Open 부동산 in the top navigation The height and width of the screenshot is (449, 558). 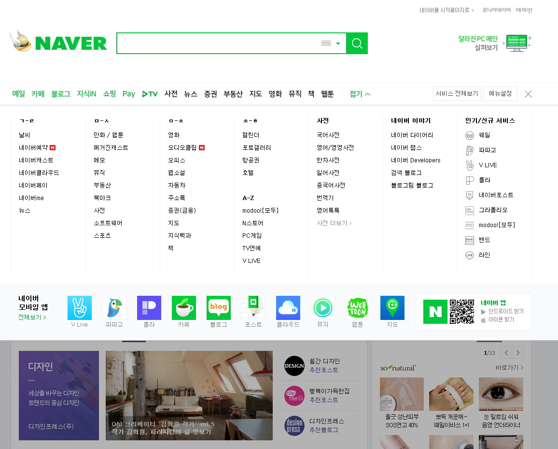coord(233,94)
